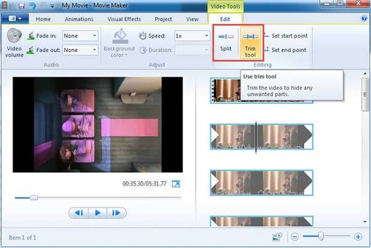Click the zoom out minus icon
The height and width of the screenshot is (248, 371).
(294, 237)
